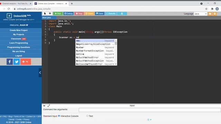This screenshot has width=221, height=124.
Task: Pick NoSuchMethodException suggestion
Action: click(x=95, y=61)
